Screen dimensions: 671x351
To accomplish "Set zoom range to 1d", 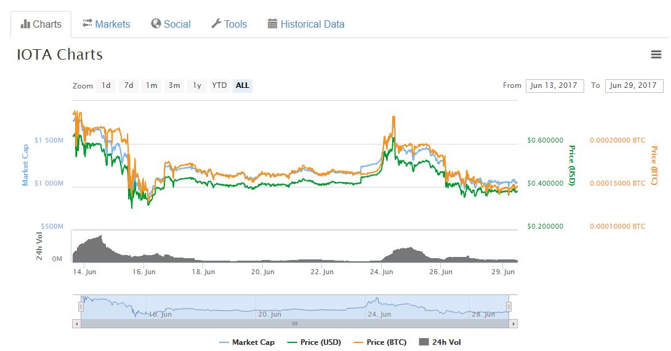I will (x=106, y=85).
